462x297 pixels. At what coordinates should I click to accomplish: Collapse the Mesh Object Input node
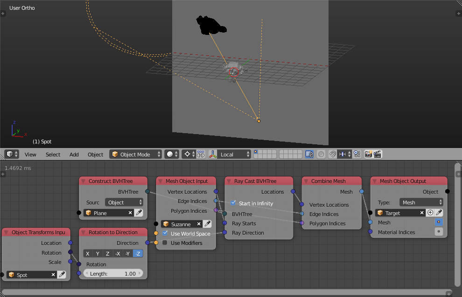point(160,181)
